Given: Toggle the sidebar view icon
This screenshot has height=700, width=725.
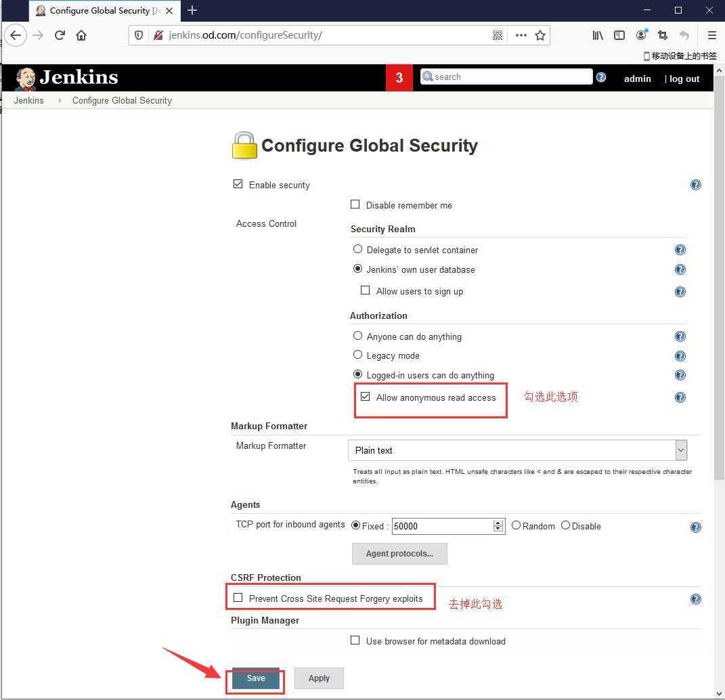Looking at the screenshot, I should coord(619,35).
